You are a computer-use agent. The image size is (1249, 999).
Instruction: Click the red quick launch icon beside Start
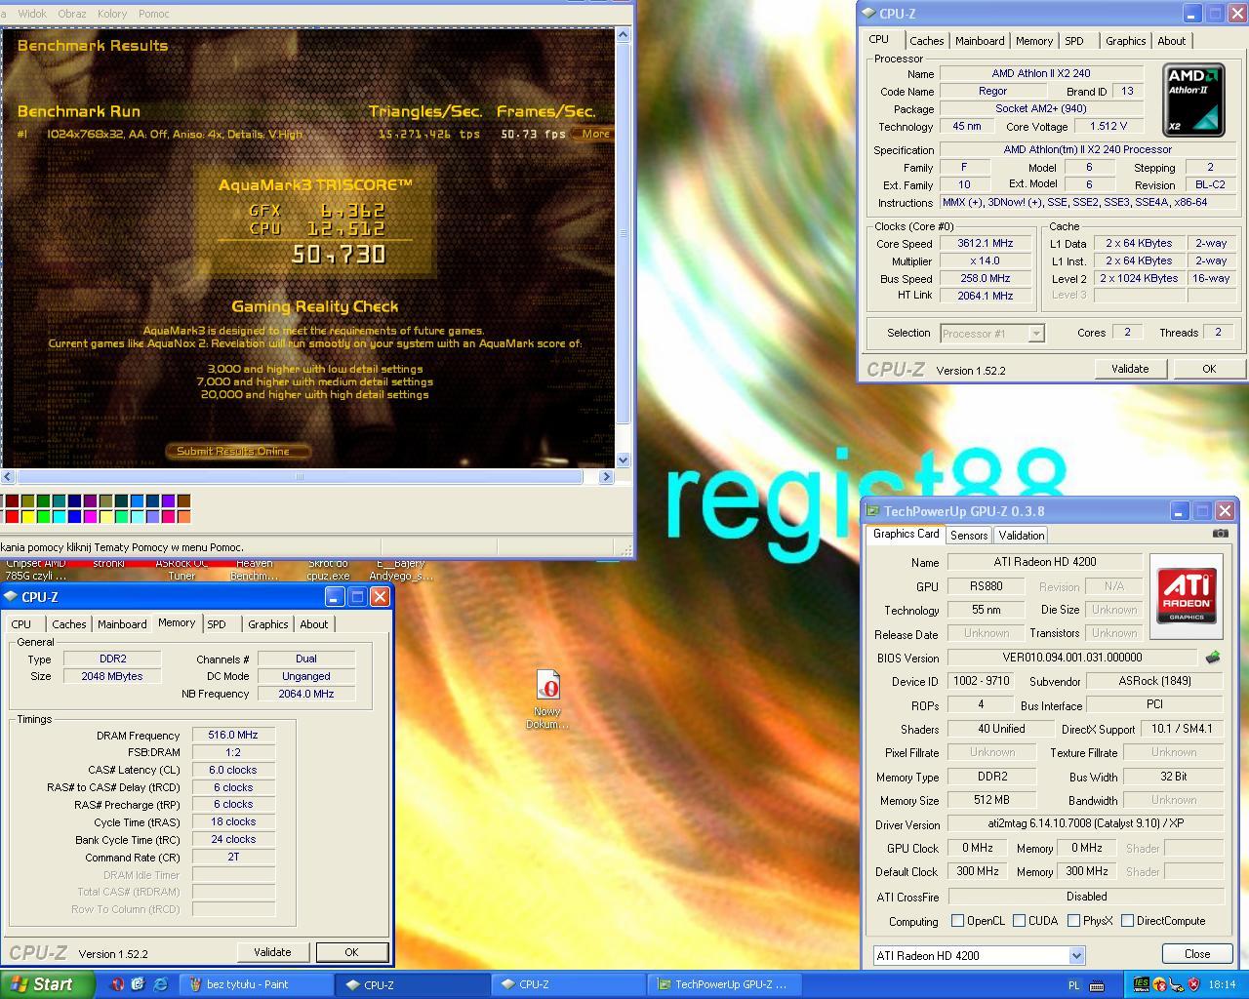point(117,984)
